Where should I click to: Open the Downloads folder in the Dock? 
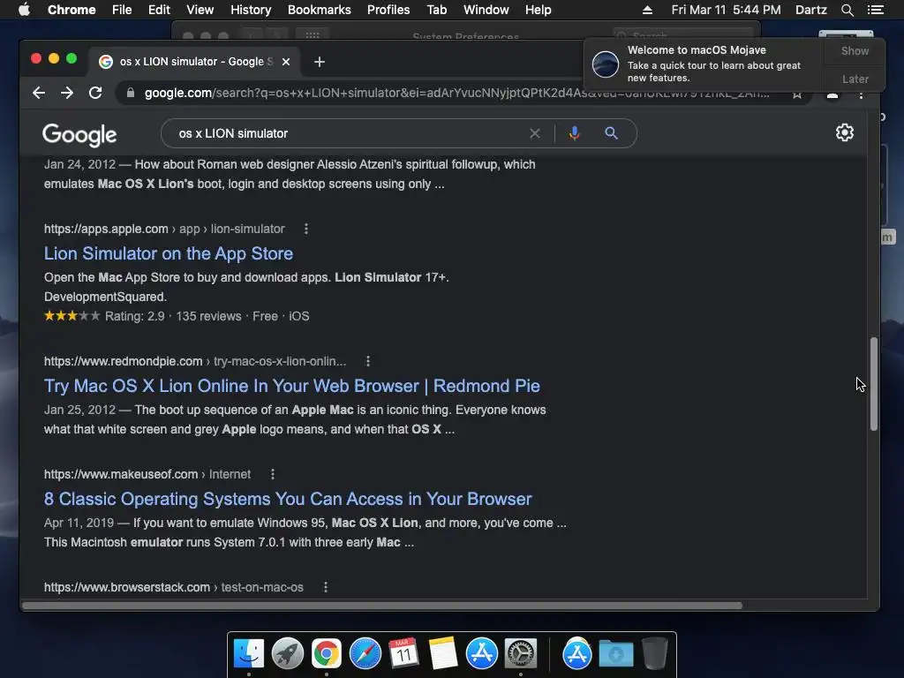click(615, 654)
